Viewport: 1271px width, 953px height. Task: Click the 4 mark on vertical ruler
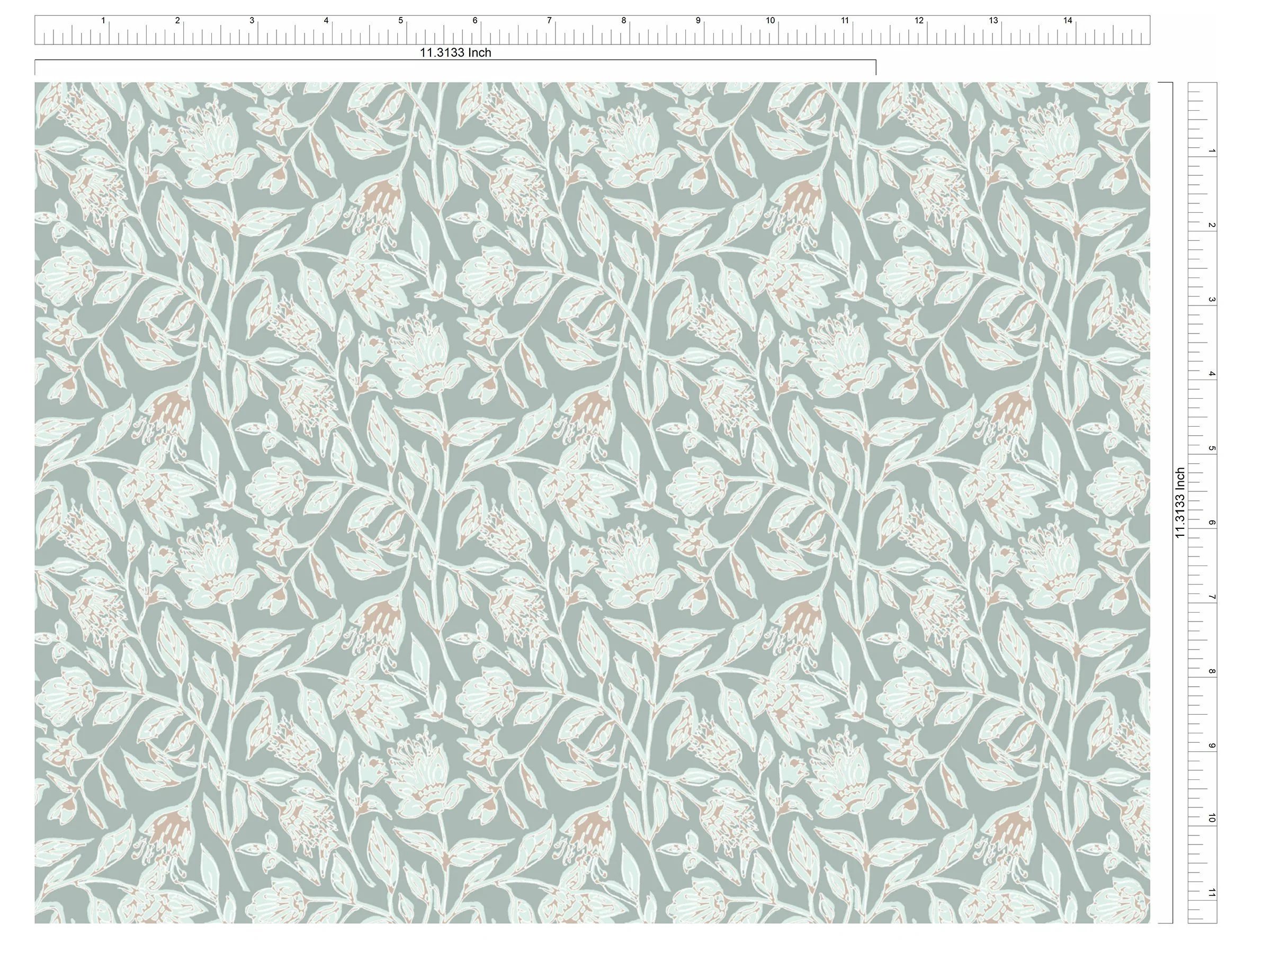(x=1211, y=374)
